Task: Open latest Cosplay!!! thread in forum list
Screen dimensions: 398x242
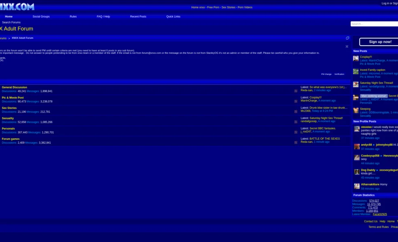Action: [315, 97]
